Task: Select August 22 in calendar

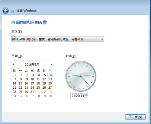Action: pyautogui.click(x=20, y=87)
